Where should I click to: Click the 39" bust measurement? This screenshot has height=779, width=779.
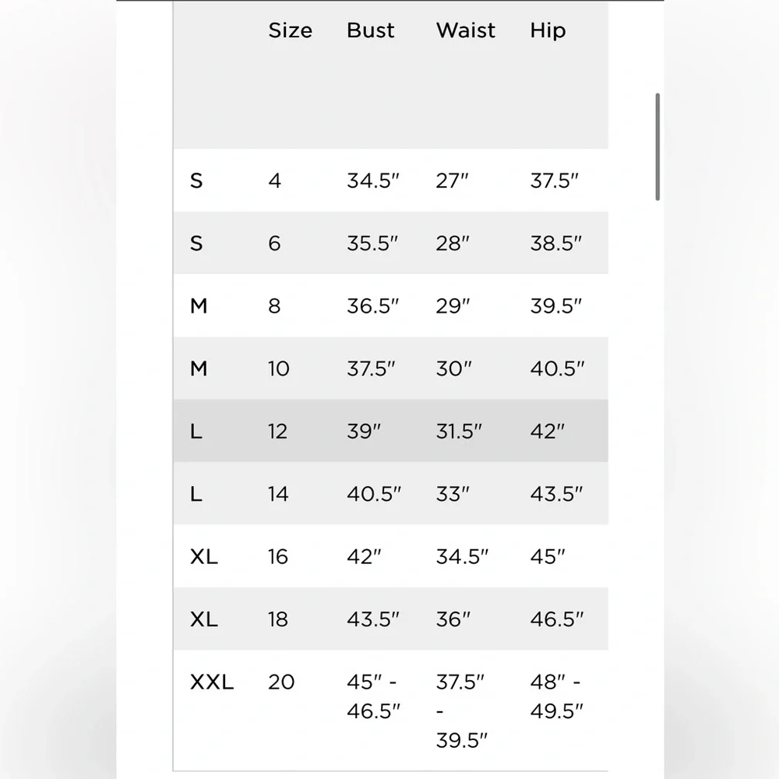tap(364, 431)
